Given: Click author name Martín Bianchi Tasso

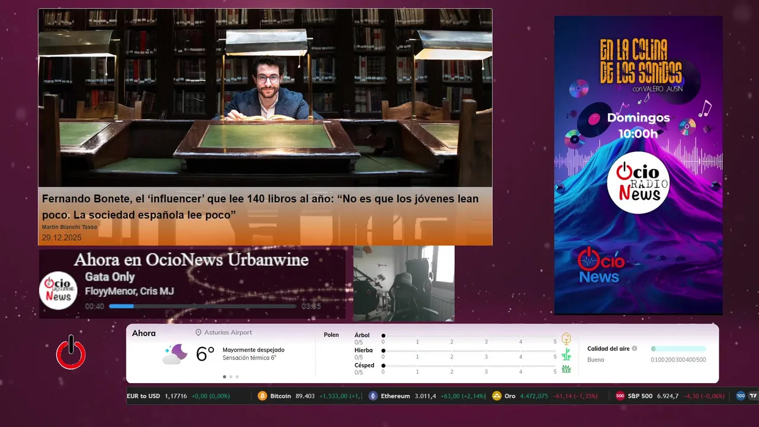Looking at the screenshot, I should pyautogui.click(x=69, y=227).
